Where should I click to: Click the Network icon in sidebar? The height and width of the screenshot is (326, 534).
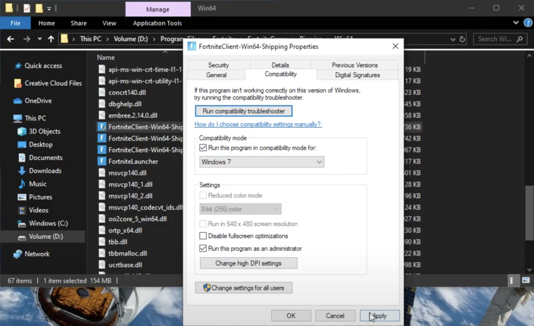pyautogui.click(x=18, y=254)
